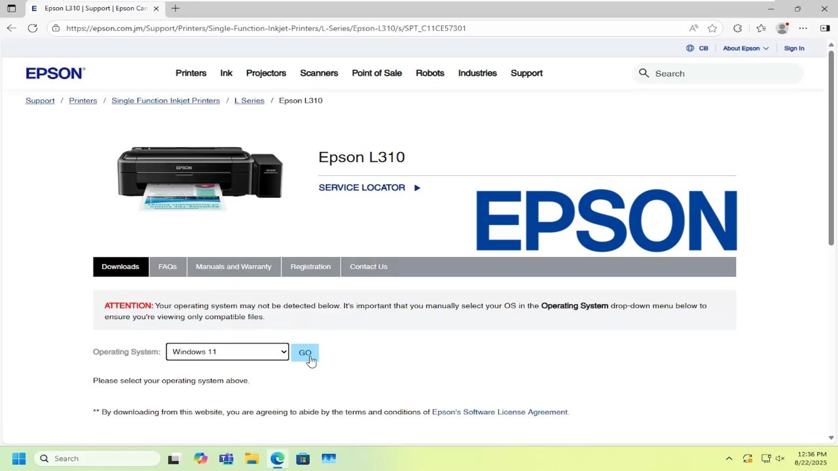Open the Favorites list button

point(761,28)
